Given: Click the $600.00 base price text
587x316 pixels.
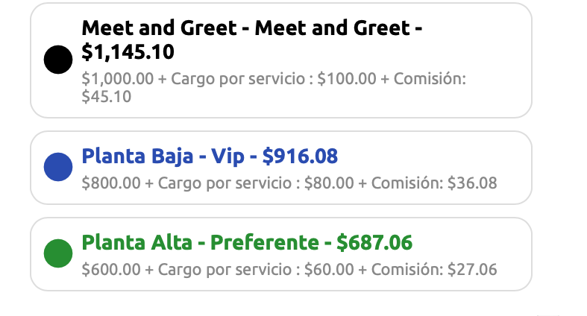Looking at the screenshot, I should point(111,270).
